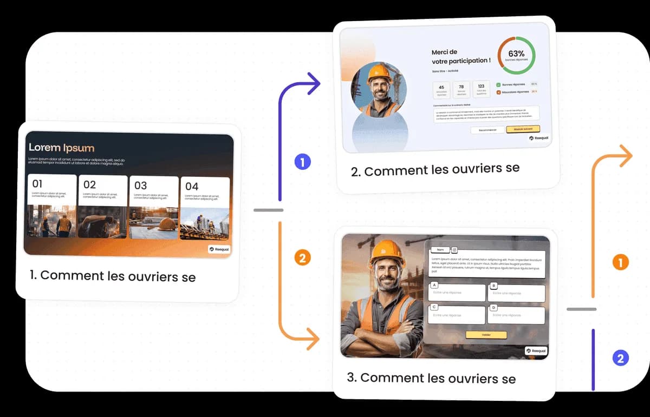Viewport: 650px width, 417px height.
Task: Click the comment text box on results slide
Action: point(486,114)
